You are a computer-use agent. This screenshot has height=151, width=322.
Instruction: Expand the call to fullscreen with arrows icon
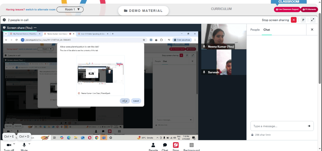[313, 20]
